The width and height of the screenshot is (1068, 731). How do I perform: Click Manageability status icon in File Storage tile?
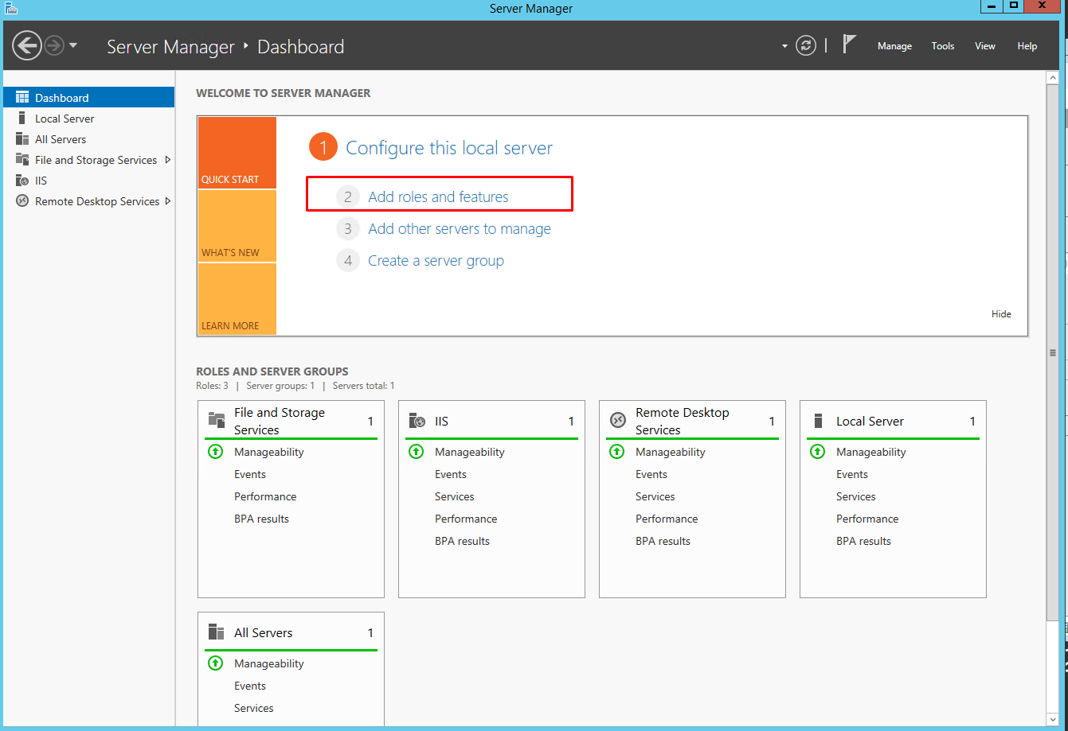pos(215,451)
